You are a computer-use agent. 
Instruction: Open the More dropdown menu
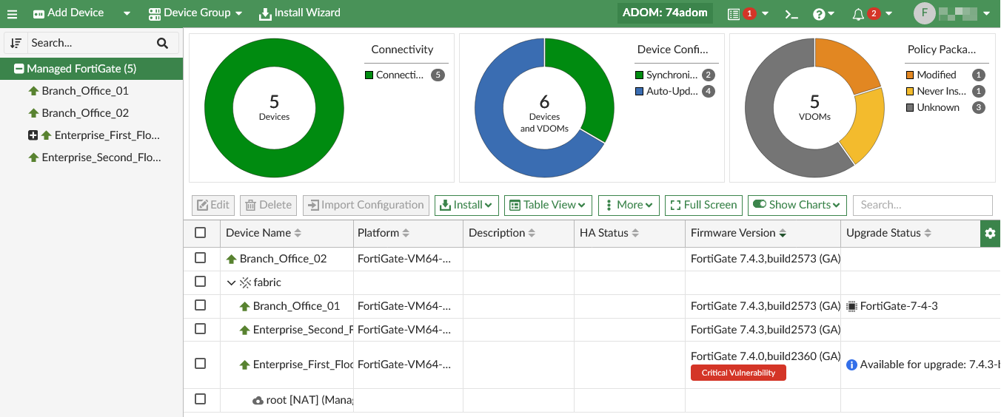coord(629,205)
